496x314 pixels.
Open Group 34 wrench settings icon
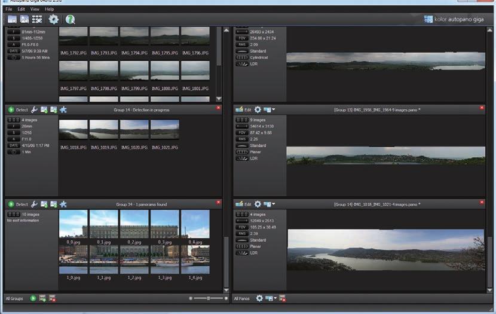(x=34, y=204)
